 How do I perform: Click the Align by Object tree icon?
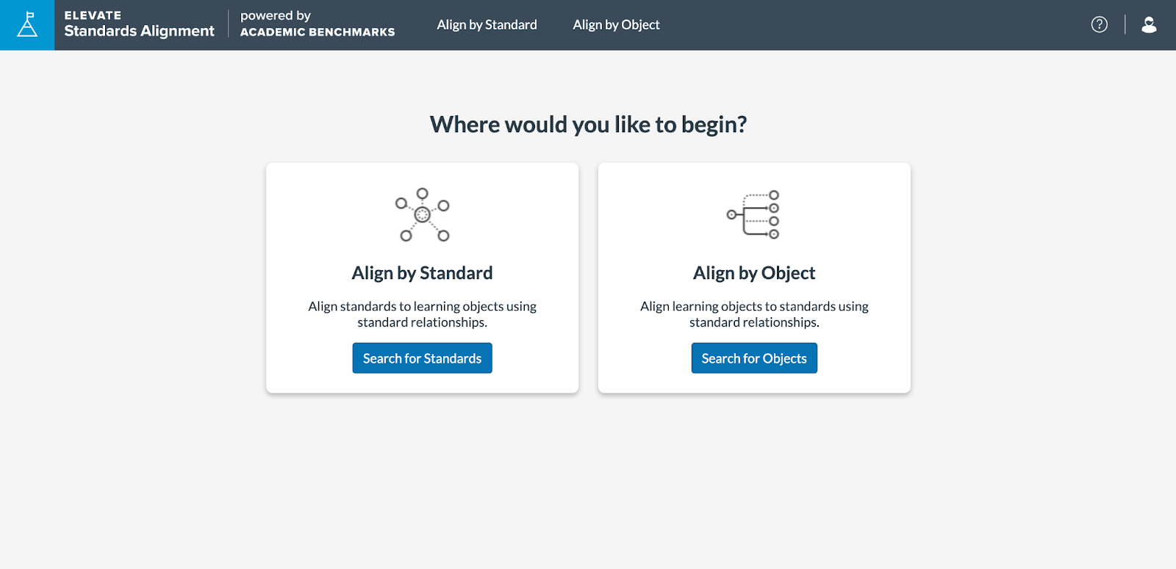click(x=753, y=215)
